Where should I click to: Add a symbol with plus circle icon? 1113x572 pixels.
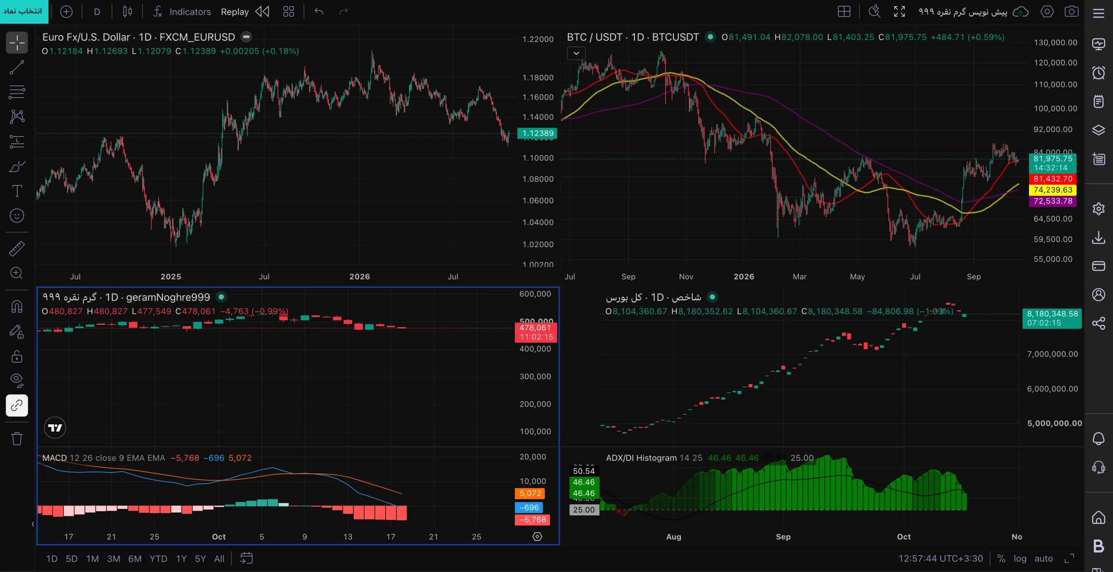click(66, 12)
